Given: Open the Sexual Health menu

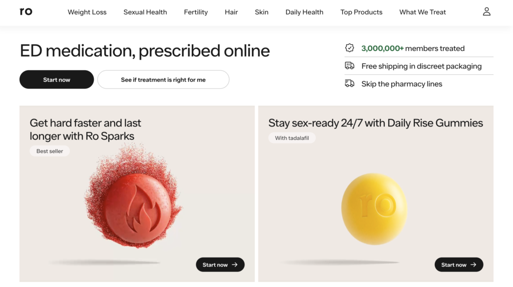Looking at the screenshot, I should coord(145,12).
